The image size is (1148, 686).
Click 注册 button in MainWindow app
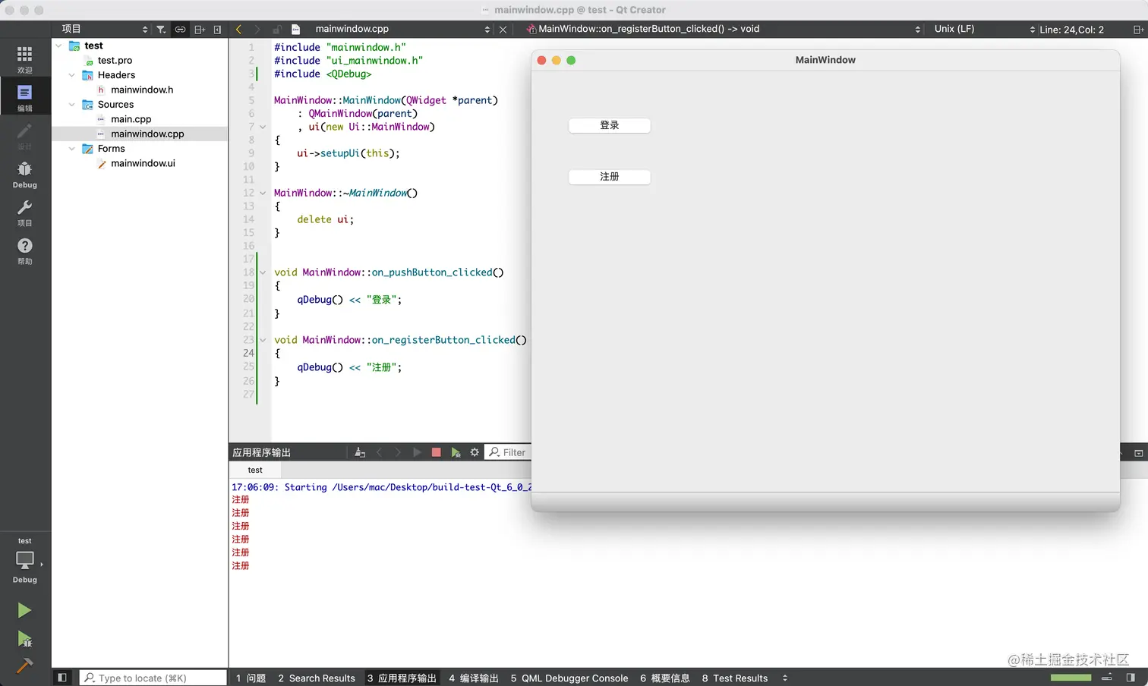tap(610, 177)
